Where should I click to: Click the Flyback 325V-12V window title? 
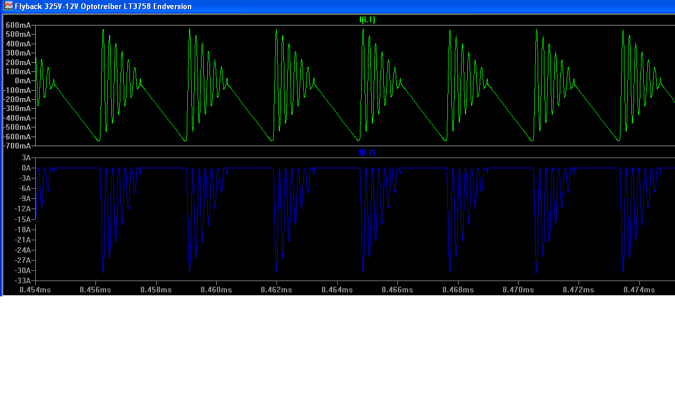pos(103,6)
